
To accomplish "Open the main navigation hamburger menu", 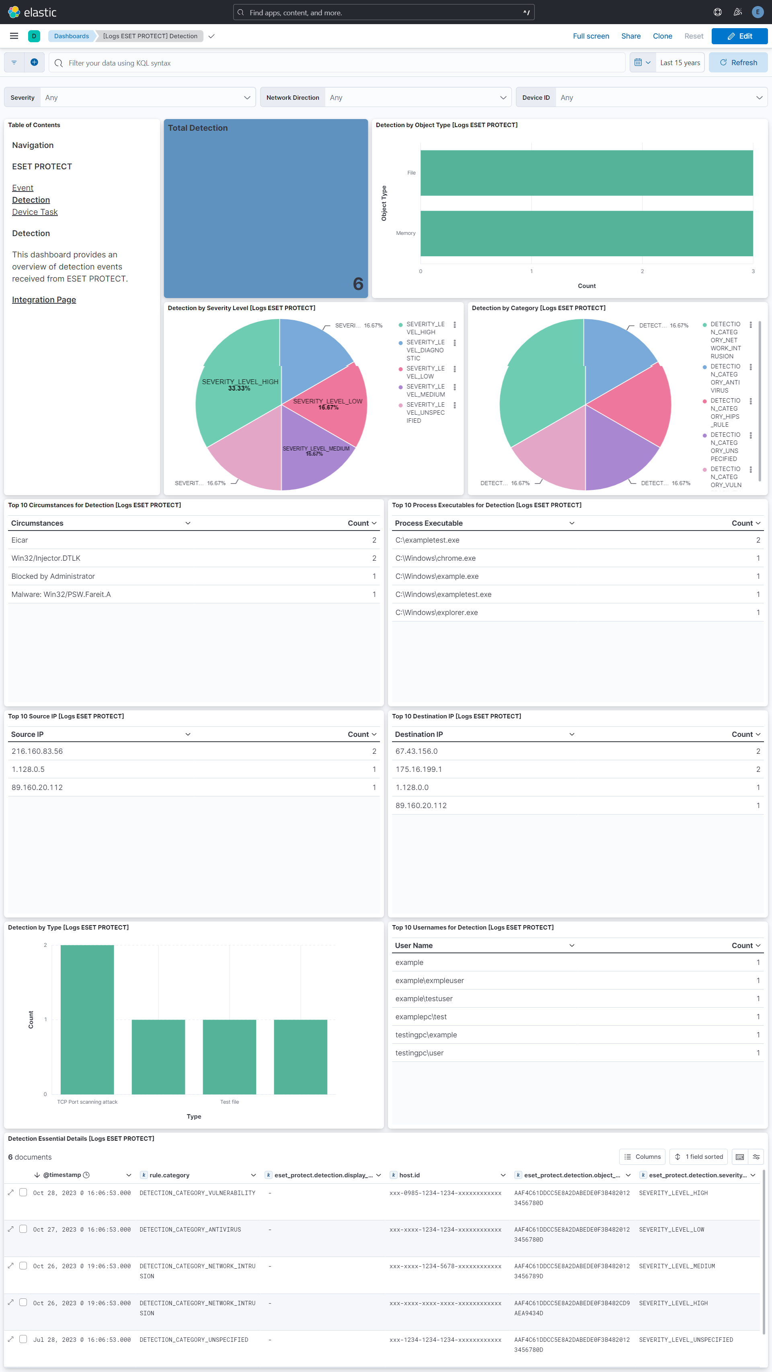I will (x=14, y=36).
